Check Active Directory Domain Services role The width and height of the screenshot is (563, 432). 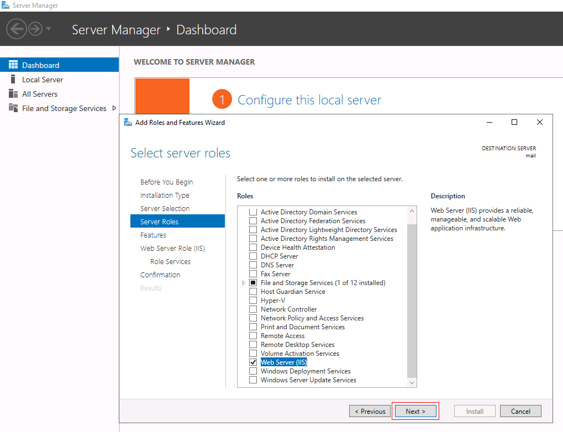tap(253, 212)
